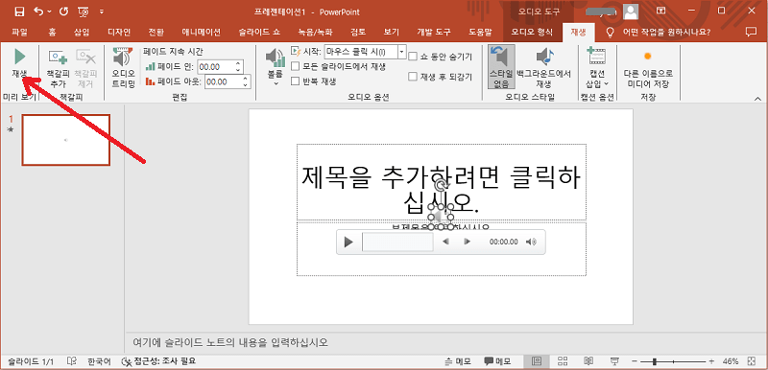This screenshot has height=370, width=768.
Task: Save the presentation using the floppy icon
Action: [x=19, y=12]
